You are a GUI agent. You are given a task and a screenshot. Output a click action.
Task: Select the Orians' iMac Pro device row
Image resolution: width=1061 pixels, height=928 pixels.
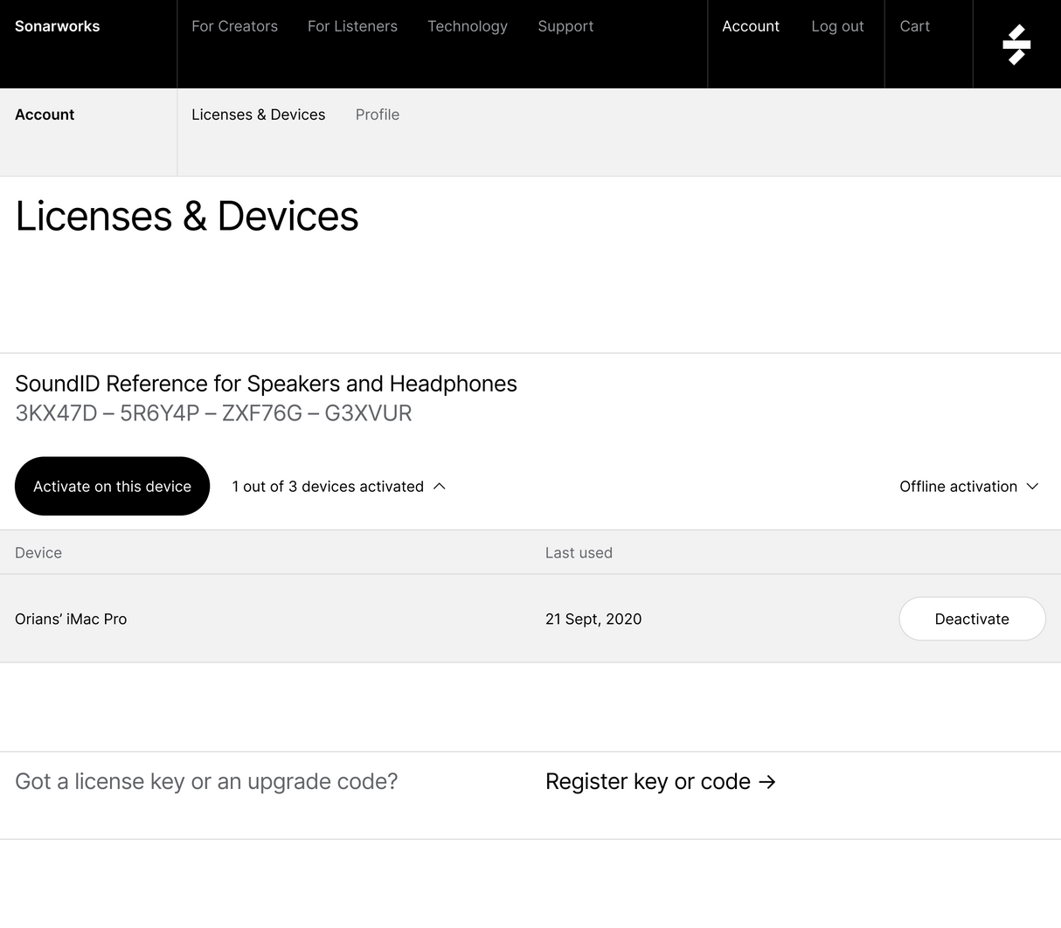71,619
